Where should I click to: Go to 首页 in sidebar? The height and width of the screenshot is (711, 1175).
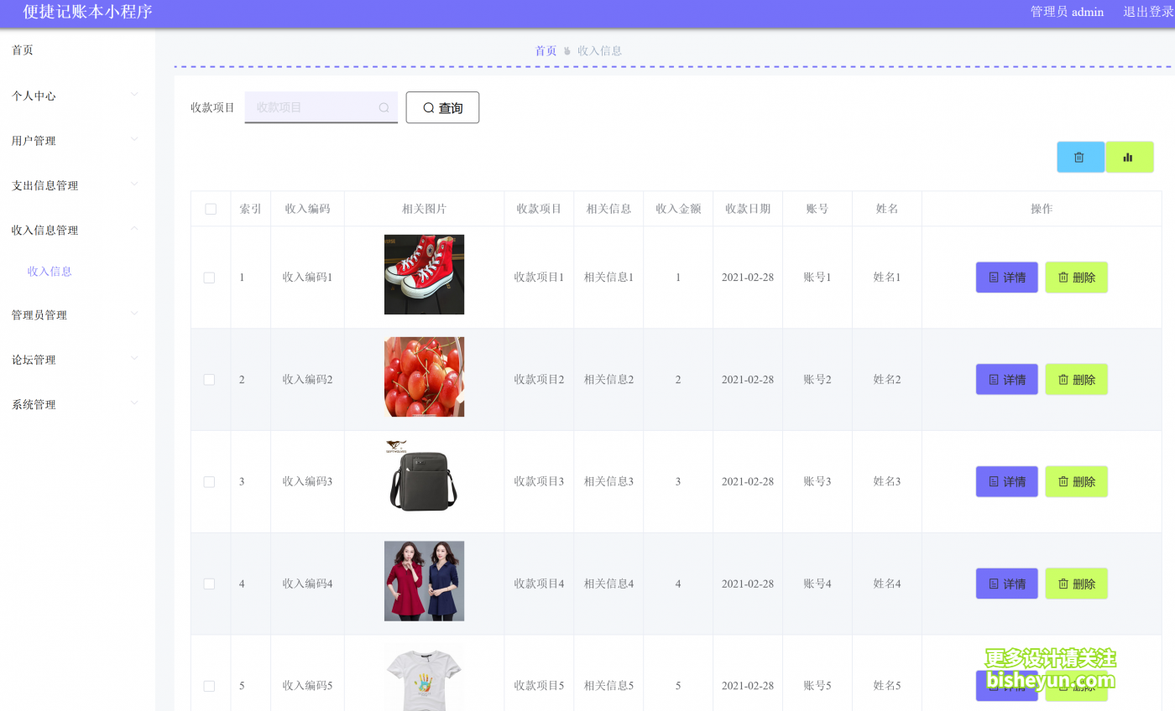[x=23, y=50]
